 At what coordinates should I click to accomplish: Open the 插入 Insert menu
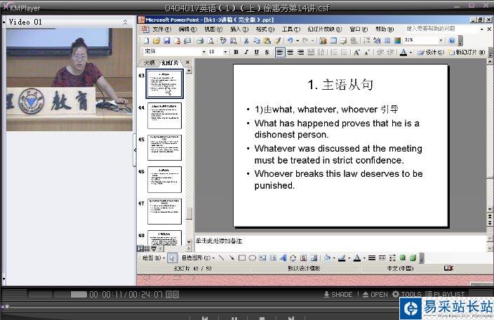(x=239, y=29)
